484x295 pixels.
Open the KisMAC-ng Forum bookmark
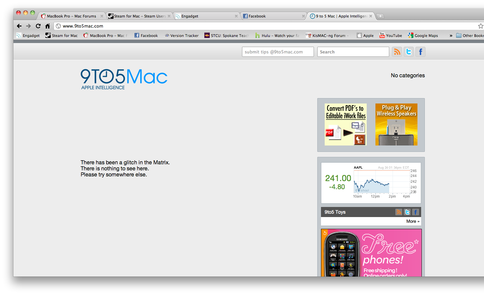pyautogui.click(x=328, y=36)
